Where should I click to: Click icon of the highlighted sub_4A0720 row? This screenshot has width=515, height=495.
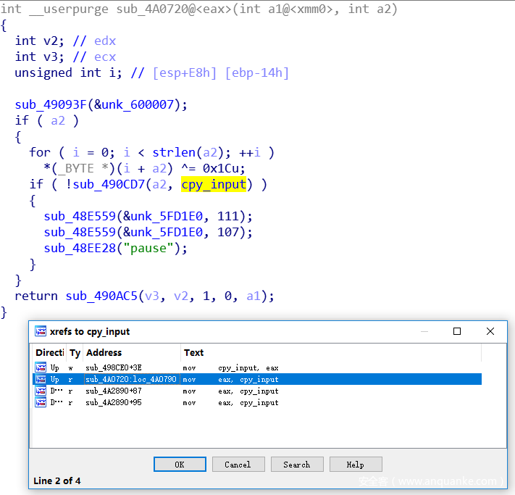point(41,379)
